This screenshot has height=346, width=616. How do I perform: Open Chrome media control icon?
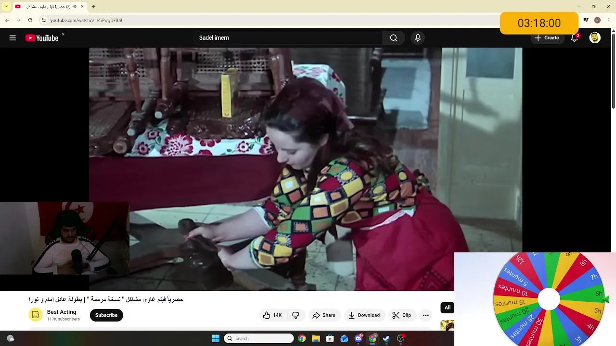586,20
